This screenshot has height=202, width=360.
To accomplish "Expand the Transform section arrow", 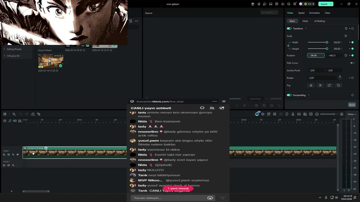I will 306,29.
